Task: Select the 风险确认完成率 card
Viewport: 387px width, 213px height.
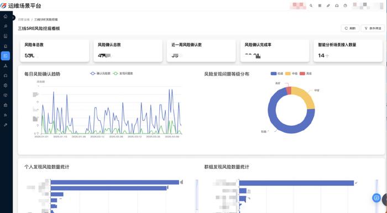Action: 275,51
